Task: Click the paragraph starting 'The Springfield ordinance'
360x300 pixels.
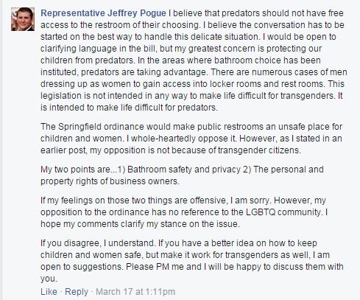Action: (x=191, y=139)
